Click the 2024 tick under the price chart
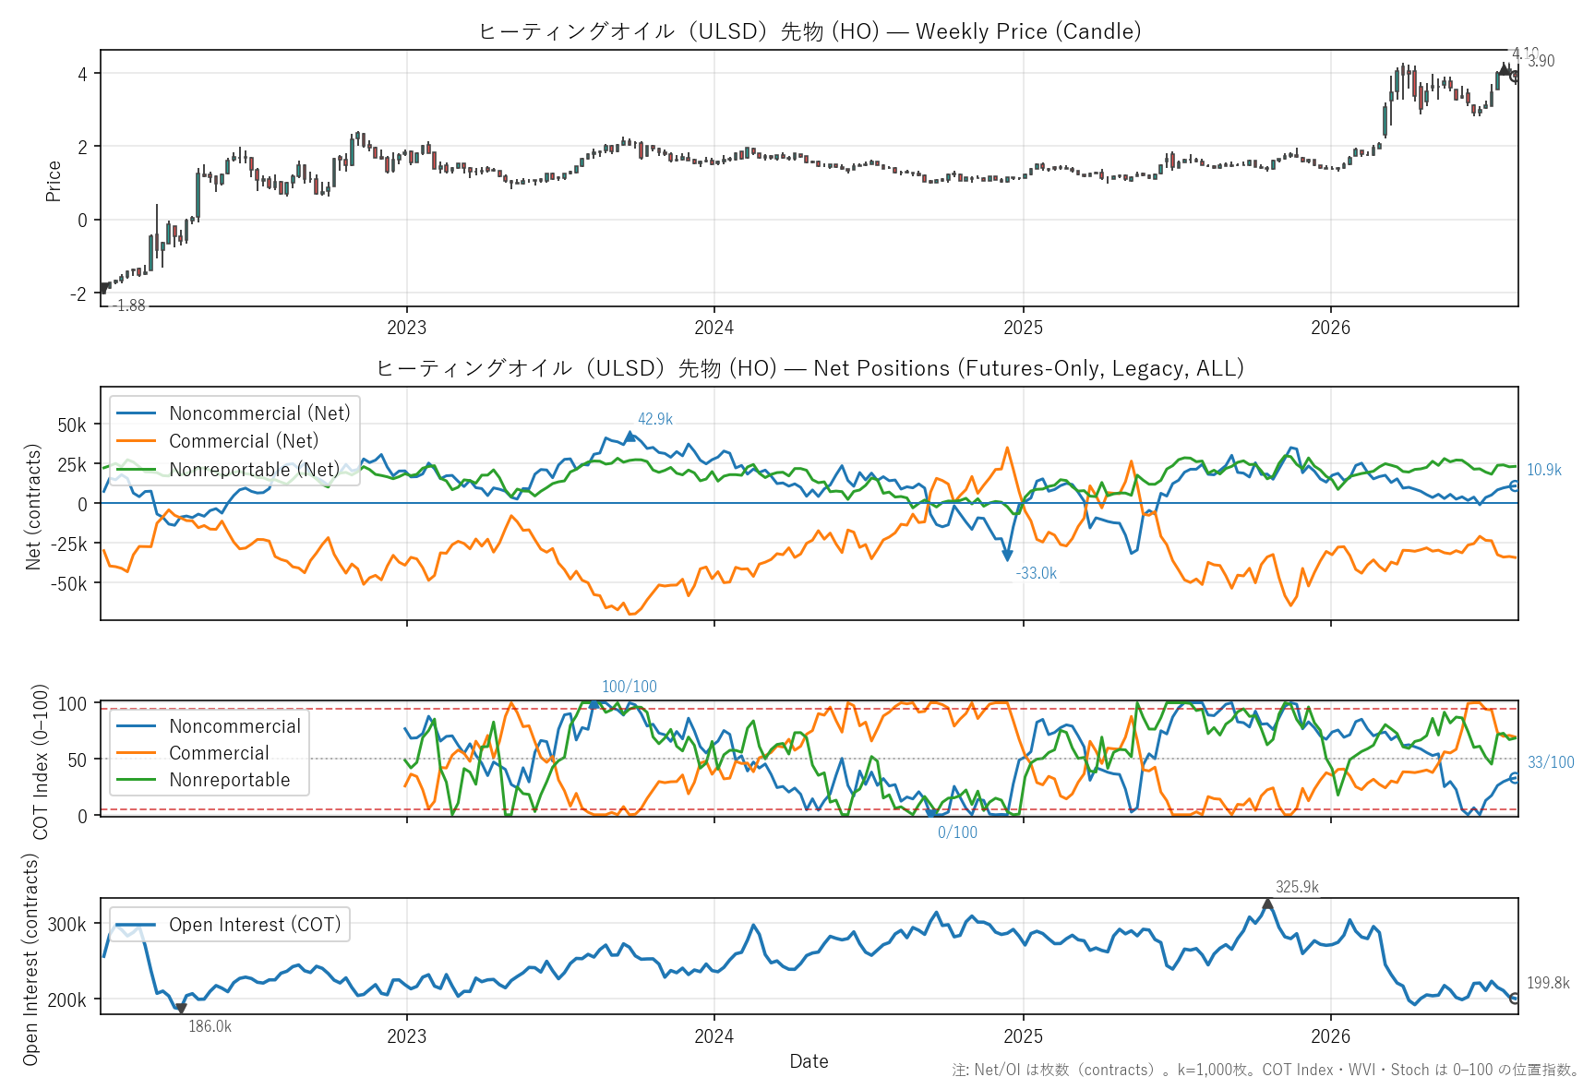 click(714, 328)
